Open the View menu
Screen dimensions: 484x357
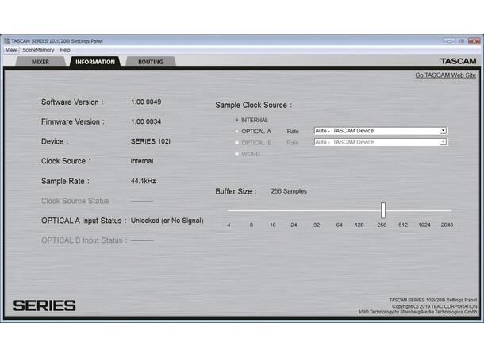(11, 50)
